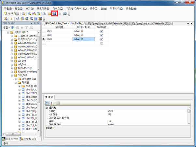Click the Analysis Services XMLA Query icon
Image resolution: width=196 pixels, height=147 pixels.
click(x=38, y=13)
